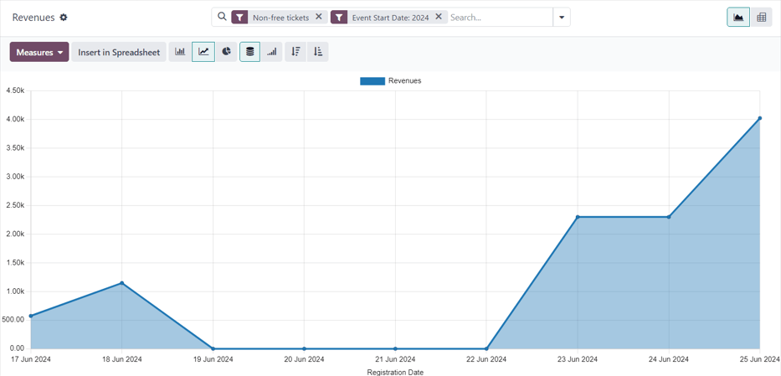
Task: Sort chart in descending order
Action: pyautogui.click(x=295, y=52)
